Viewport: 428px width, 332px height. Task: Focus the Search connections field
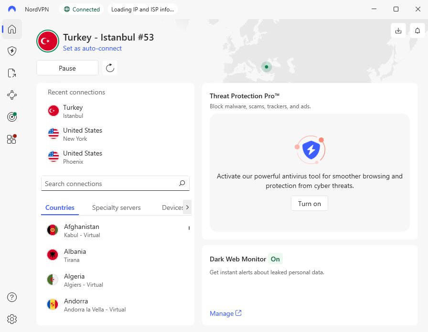(x=115, y=184)
